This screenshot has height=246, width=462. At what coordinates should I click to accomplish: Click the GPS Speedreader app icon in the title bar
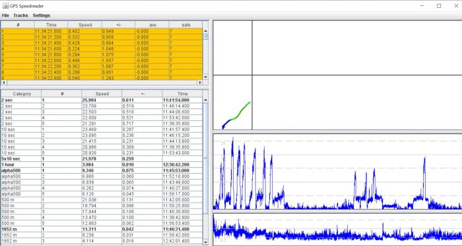[x=5, y=5]
